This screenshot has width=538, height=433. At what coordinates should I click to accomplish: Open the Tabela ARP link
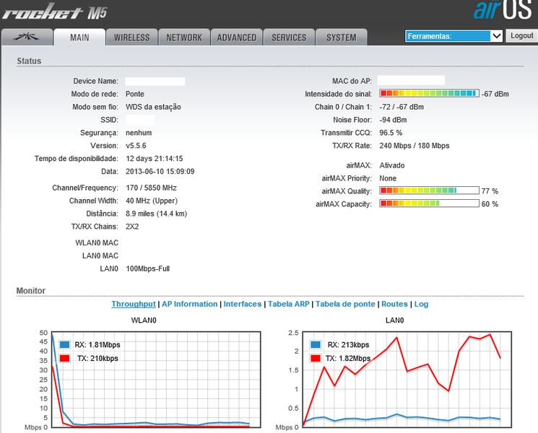[x=289, y=304]
